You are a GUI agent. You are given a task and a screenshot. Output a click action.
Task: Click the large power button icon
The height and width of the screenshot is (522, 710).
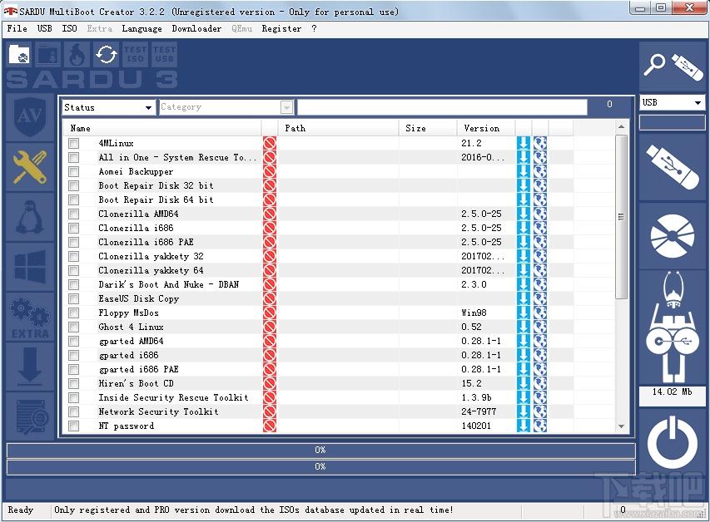(x=673, y=441)
